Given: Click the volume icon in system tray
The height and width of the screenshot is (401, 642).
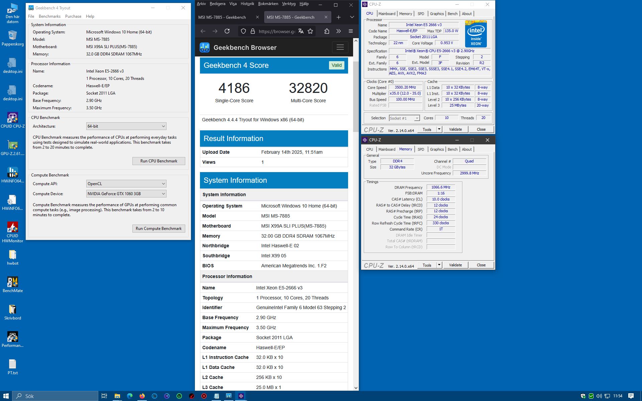Looking at the screenshot, I should 599,396.
